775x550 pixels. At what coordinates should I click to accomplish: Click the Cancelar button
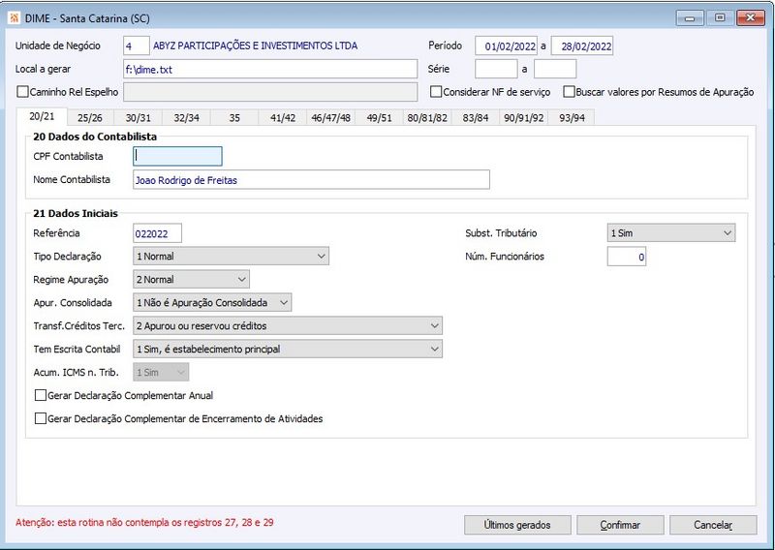(x=713, y=525)
